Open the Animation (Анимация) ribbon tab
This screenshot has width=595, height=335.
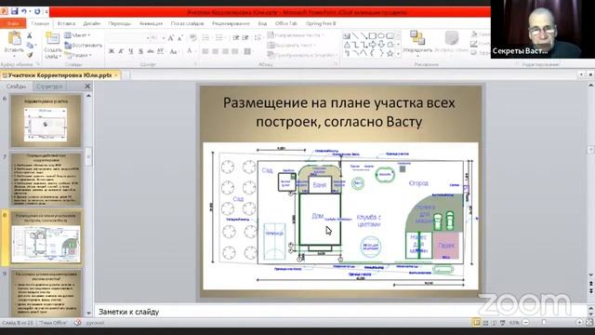pos(151,23)
